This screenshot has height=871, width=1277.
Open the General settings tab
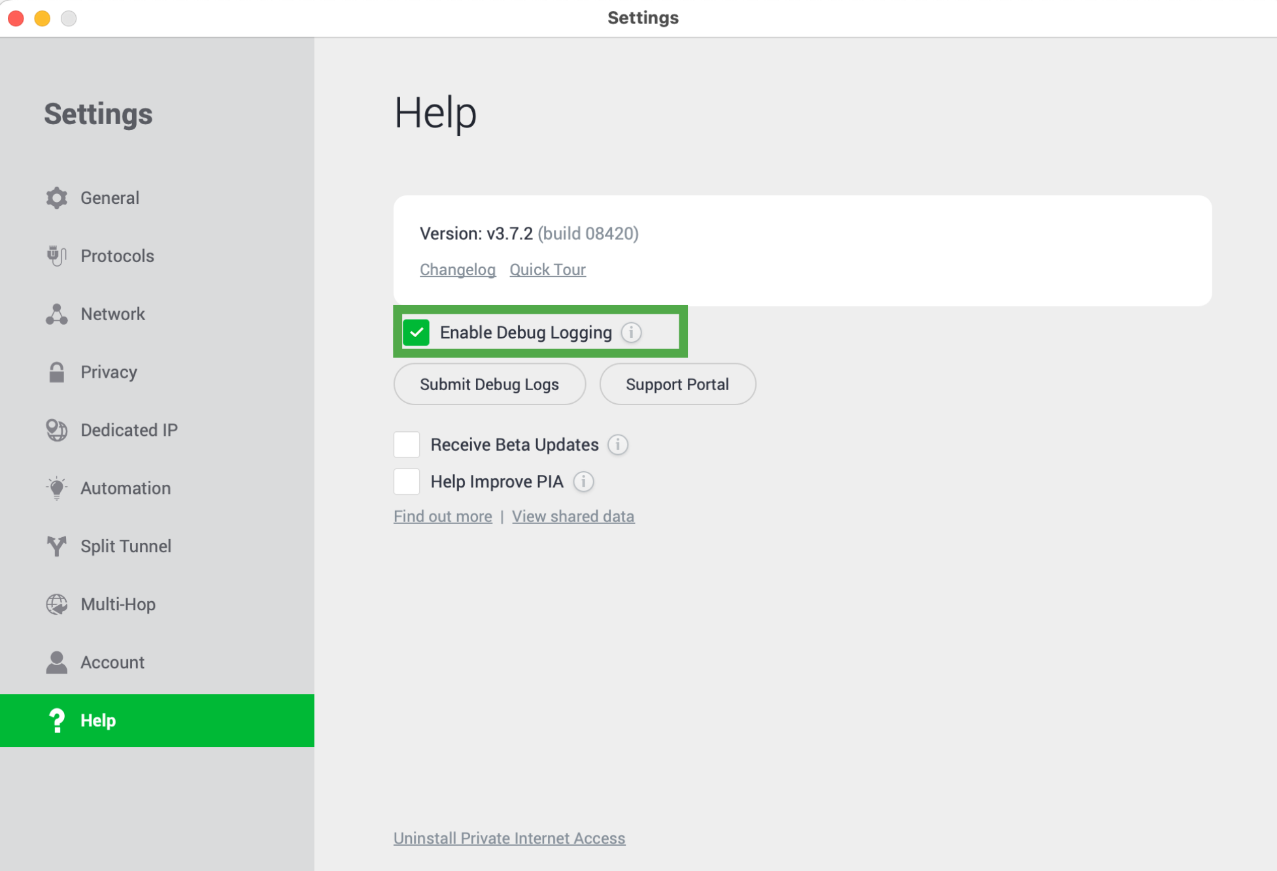tap(157, 198)
